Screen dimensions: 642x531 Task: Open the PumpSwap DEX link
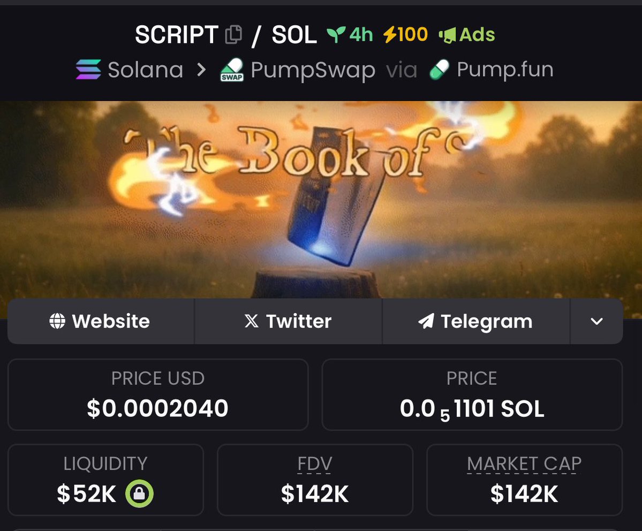[313, 70]
